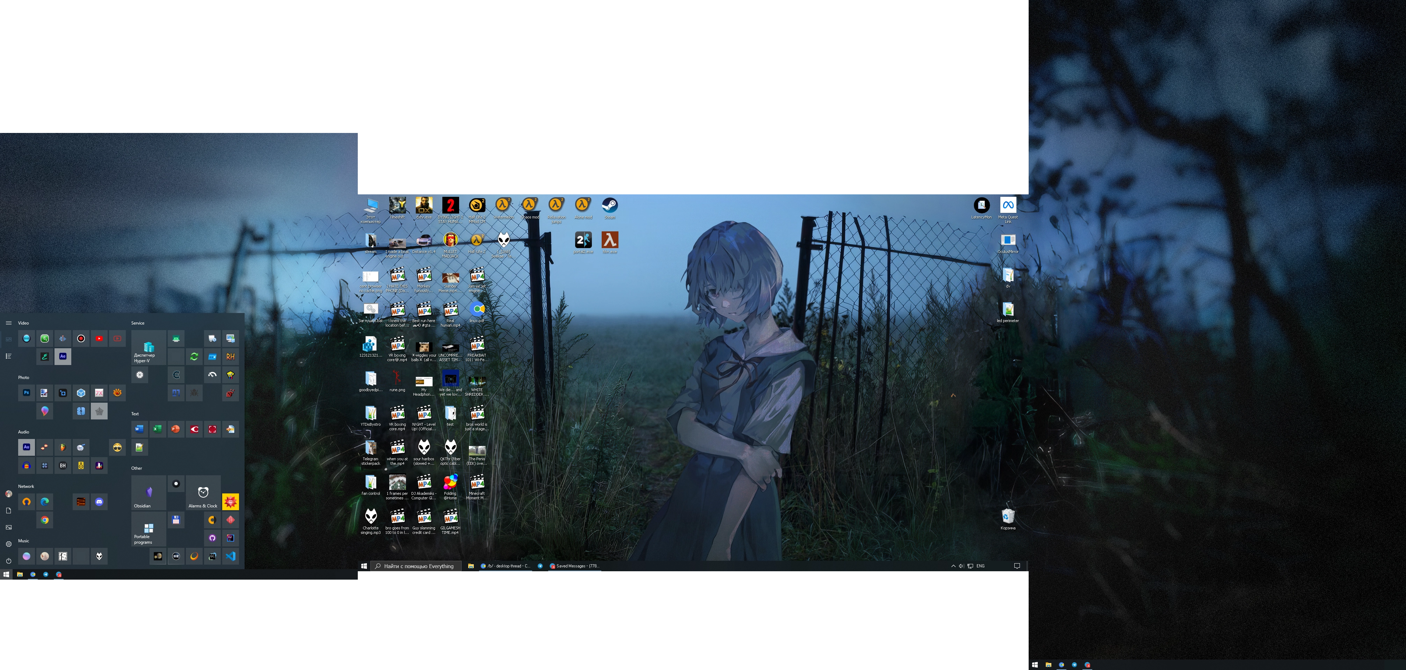This screenshot has width=1406, height=670.
Task: Expand Start menu hamburger navigation
Action: tap(9, 323)
